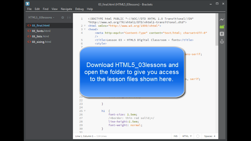The image size is (251, 141).
Task: Click the split view icon in sidebar
Action: click(x=69, y=18)
